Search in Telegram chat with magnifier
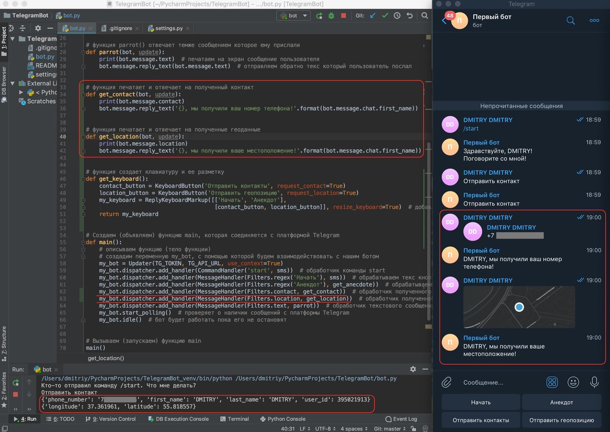This screenshot has width=610, height=432. (x=571, y=20)
